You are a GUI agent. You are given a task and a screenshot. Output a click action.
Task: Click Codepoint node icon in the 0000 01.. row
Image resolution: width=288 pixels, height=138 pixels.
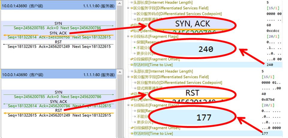(135, 83)
